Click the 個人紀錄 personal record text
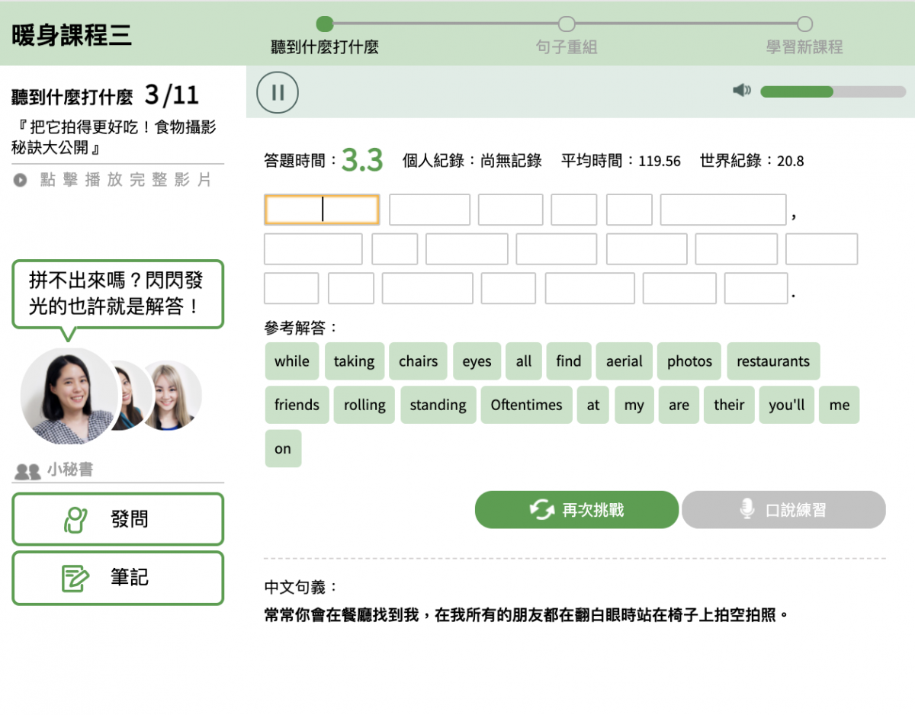This screenshot has height=715, width=915. 472,161
